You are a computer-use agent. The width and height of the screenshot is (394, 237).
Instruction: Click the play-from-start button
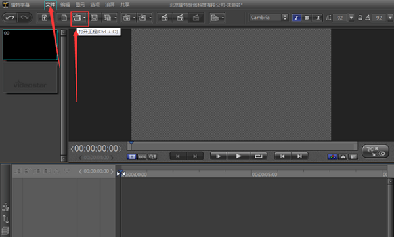pos(219,156)
